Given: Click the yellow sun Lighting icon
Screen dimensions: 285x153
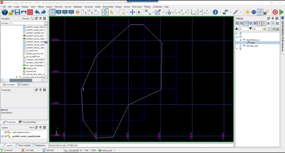Looking at the screenshot, I should point(247,12).
